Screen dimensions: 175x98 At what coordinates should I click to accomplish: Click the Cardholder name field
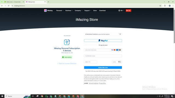103,56
